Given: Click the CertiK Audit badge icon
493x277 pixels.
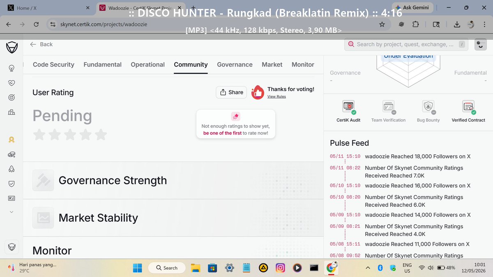Looking at the screenshot, I should tap(348, 107).
